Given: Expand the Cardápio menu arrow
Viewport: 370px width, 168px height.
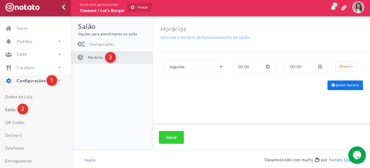Looking at the screenshot, I should tap(60, 68).
